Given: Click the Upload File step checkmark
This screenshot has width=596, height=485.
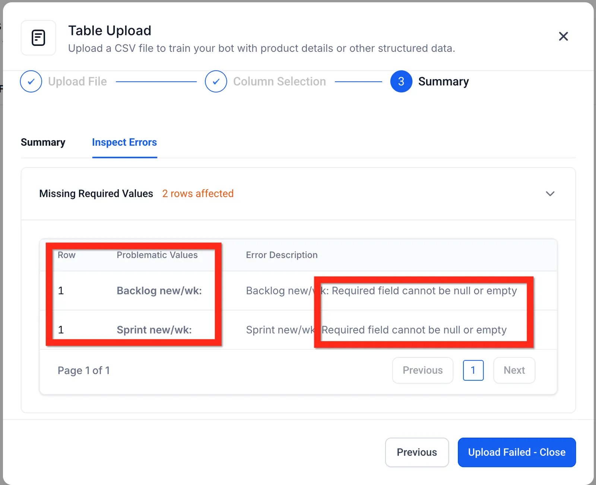Looking at the screenshot, I should [31, 81].
